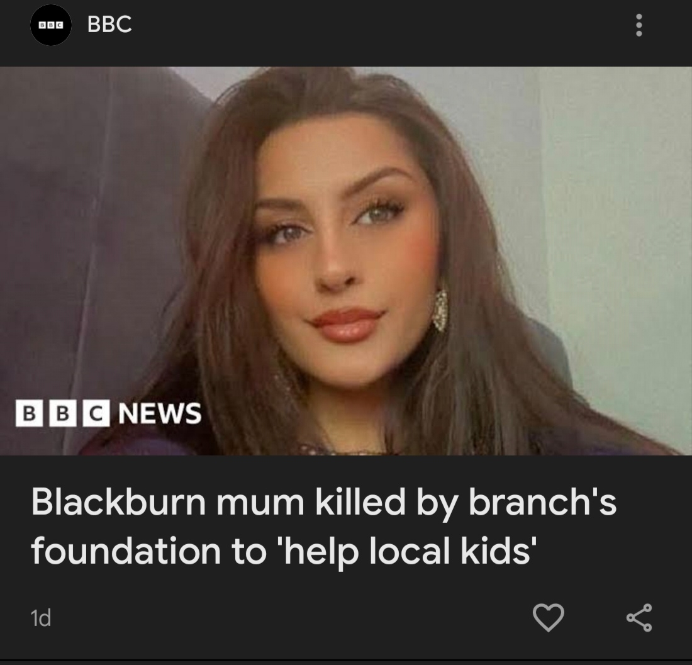Viewport: 692px width, 665px height.
Task: Share the article using the share icon
Action: pos(639,617)
